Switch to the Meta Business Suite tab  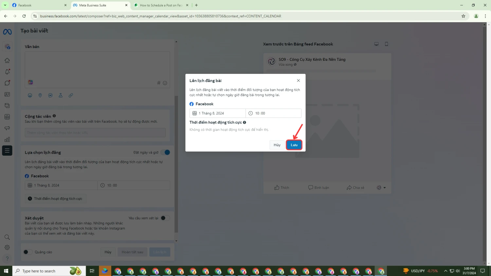[x=100, y=5]
